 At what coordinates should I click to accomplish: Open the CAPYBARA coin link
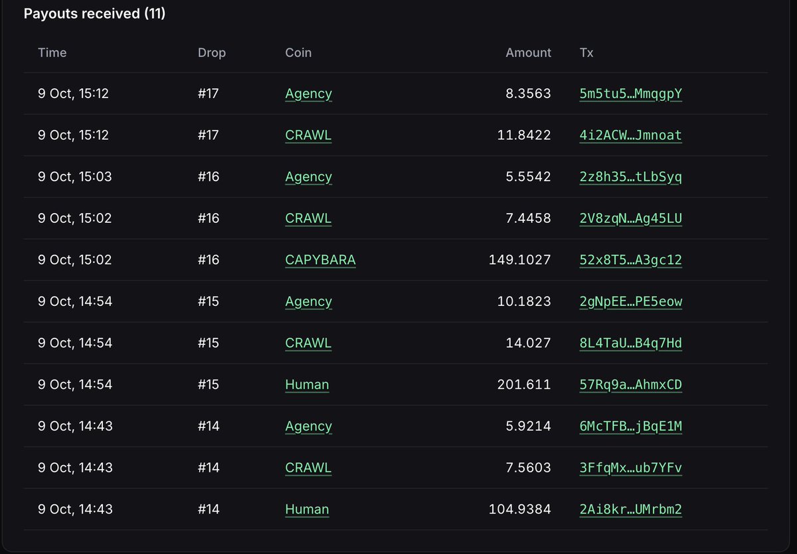coord(321,260)
